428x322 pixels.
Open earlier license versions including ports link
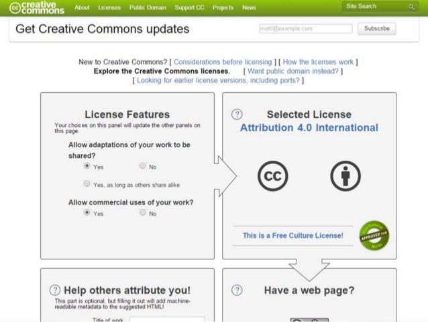pyautogui.click(x=218, y=81)
